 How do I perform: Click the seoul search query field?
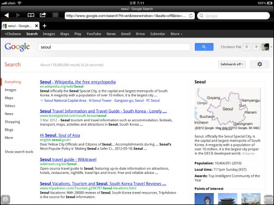[x=114, y=47]
